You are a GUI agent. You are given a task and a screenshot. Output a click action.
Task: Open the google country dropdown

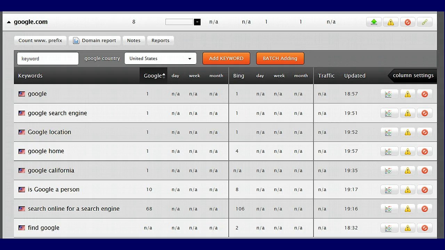click(160, 58)
